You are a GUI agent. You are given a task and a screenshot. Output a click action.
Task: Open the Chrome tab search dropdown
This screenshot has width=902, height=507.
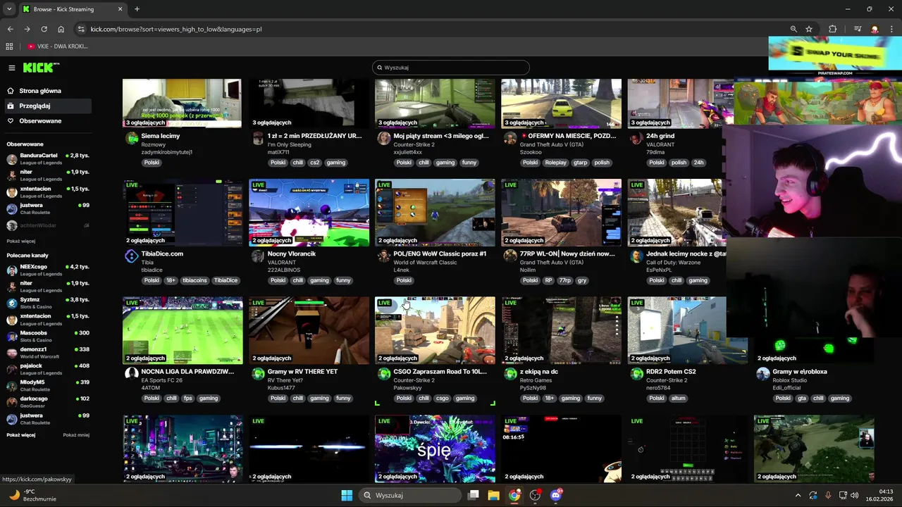coord(9,9)
